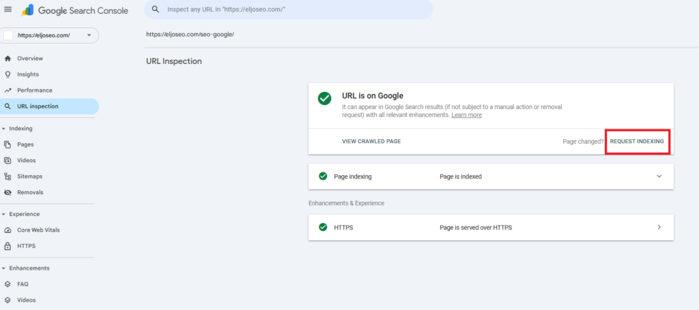
Task: Click the Google Search Console logo
Action: pyautogui.click(x=75, y=10)
